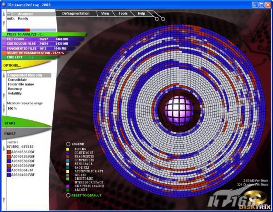The height and width of the screenshot is (212, 273).
Task: Select file A0310504.rbf in cluster list
Action: (22, 170)
